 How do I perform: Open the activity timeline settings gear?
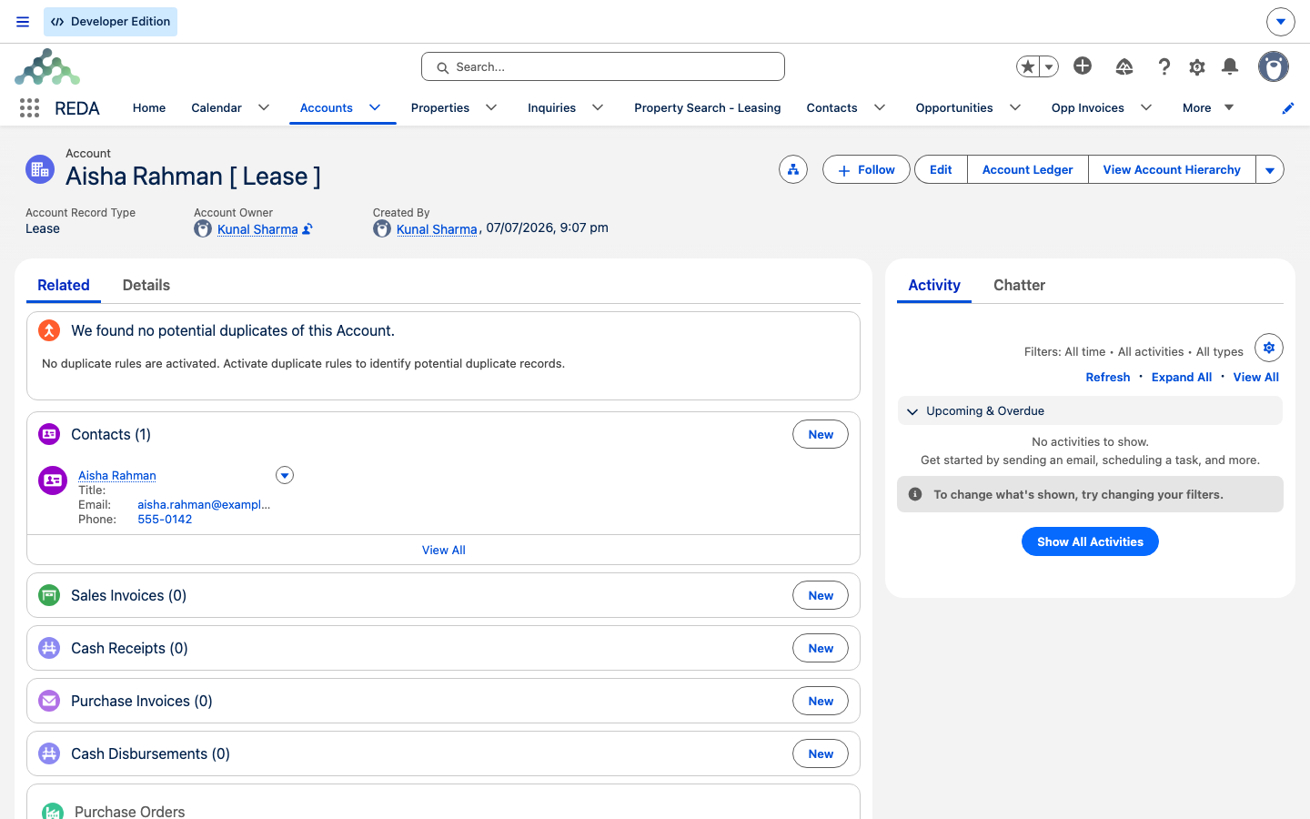click(1269, 348)
